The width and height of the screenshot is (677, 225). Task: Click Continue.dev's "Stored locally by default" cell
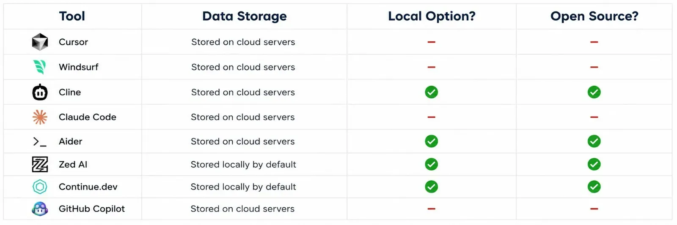pos(243,187)
